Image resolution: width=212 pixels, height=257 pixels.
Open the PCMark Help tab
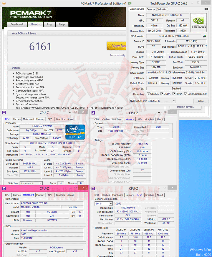point(62,24)
